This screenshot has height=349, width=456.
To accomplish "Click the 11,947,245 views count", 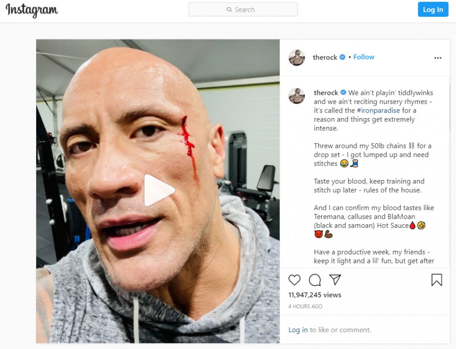I will tap(315, 295).
